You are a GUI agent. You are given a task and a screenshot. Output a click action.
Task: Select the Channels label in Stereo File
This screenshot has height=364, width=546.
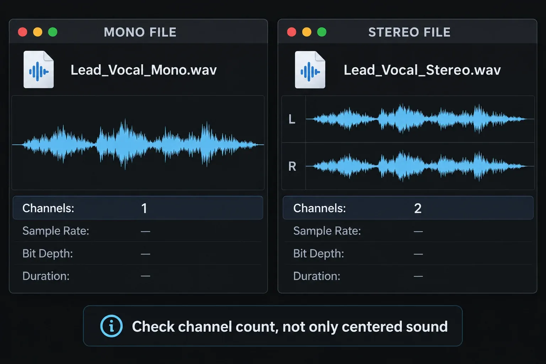pos(320,208)
